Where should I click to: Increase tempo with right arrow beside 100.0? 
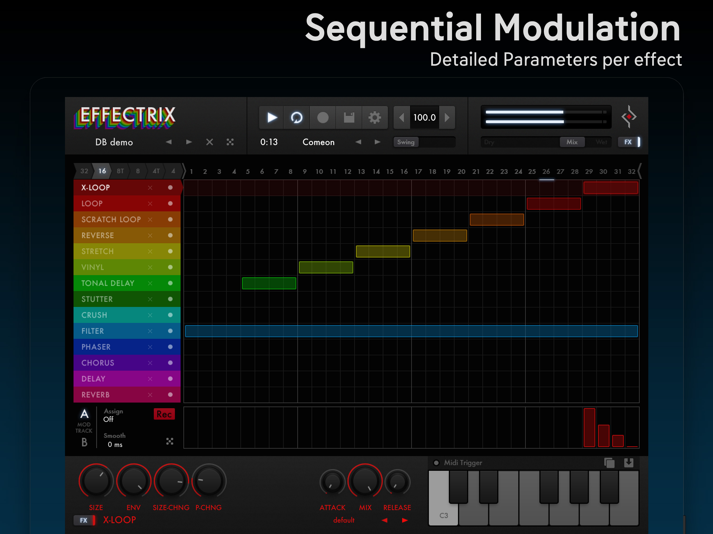tap(447, 118)
